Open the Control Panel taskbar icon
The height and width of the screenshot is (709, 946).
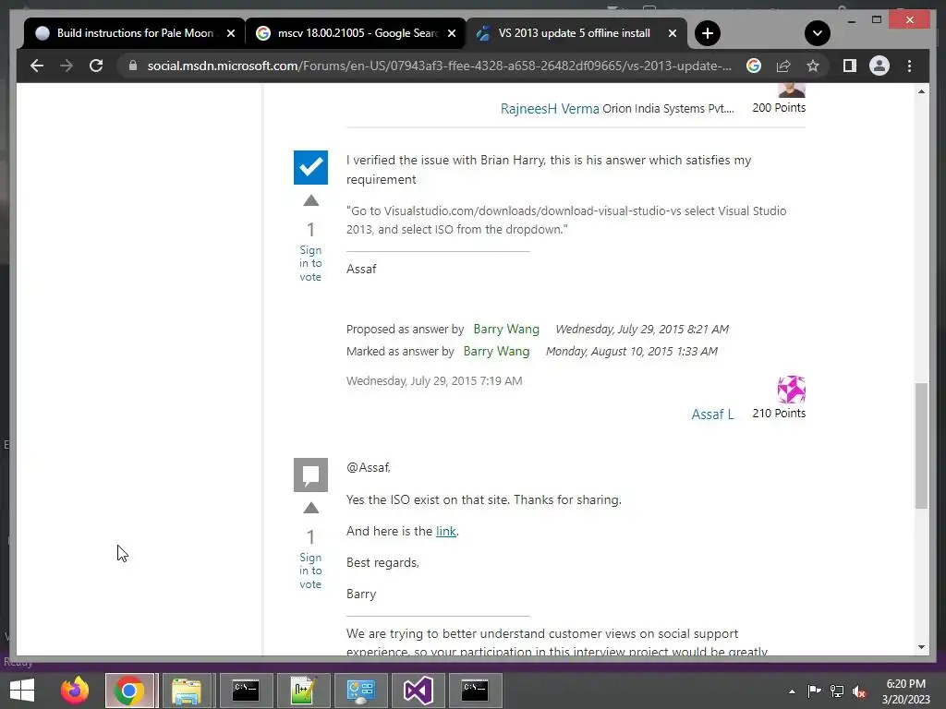[x=361, y=691]
